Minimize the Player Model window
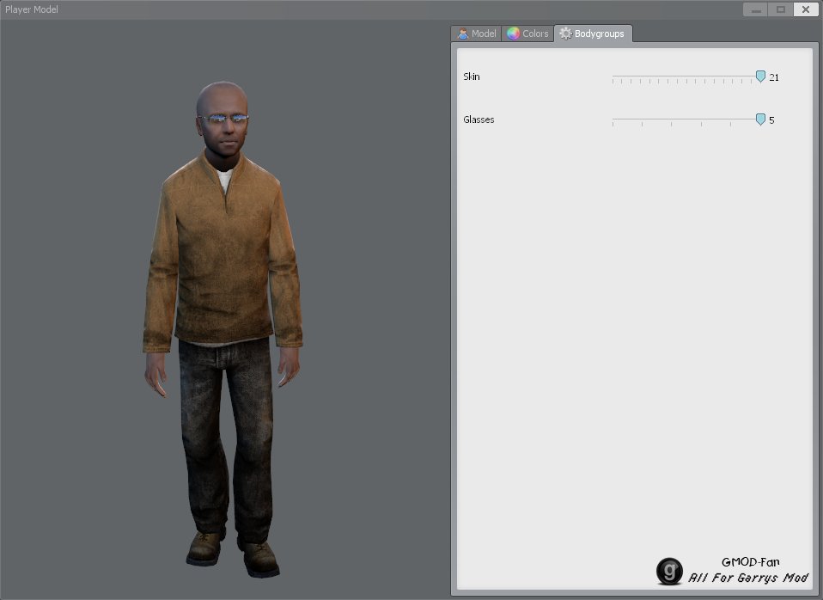Image resolution: width=823 pixels, height=600 pixels. (756, 9)
